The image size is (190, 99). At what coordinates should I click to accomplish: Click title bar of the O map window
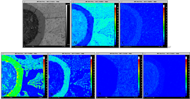pos(166,53)
